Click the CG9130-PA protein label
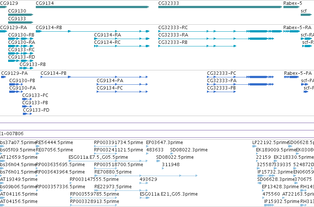The image size is (314, 207). [23, 88]
